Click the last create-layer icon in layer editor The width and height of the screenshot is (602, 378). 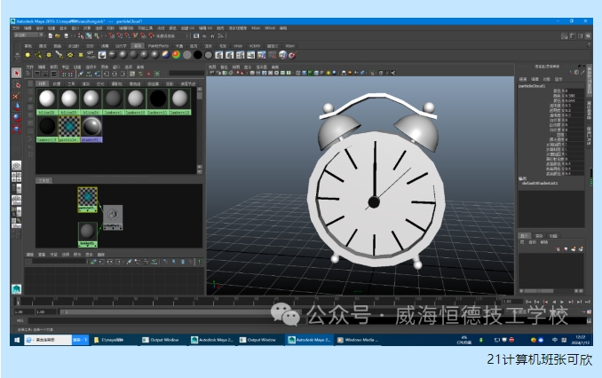[581, 249]
